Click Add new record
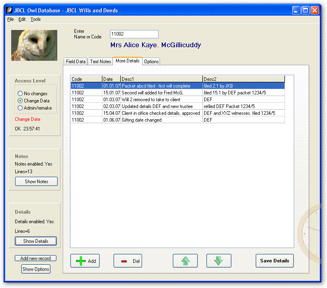The image size is (327, 288). click(35, 258)
